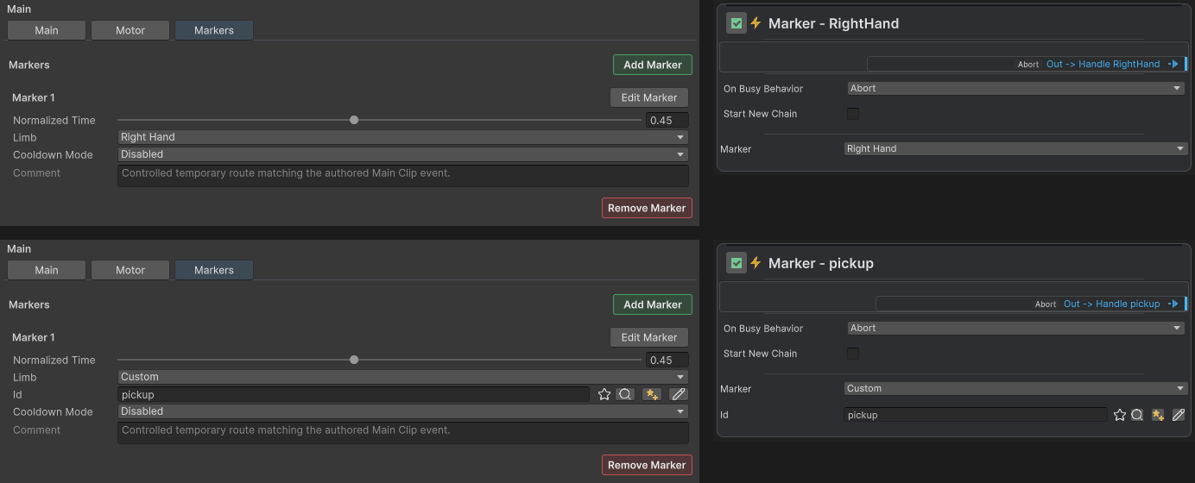The width and height of the screenshot is (1195, 483).
Task: Click the Comment box in the Right Hand limb panel
Action: click(402, 176)
